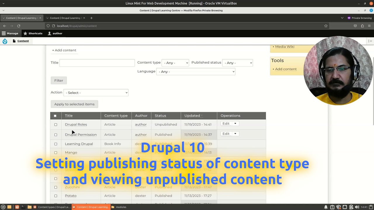This screenshot has width=374, height=210.
Task: Check the Drupal Roles row checkbox
Action: (x=56, y=125)
